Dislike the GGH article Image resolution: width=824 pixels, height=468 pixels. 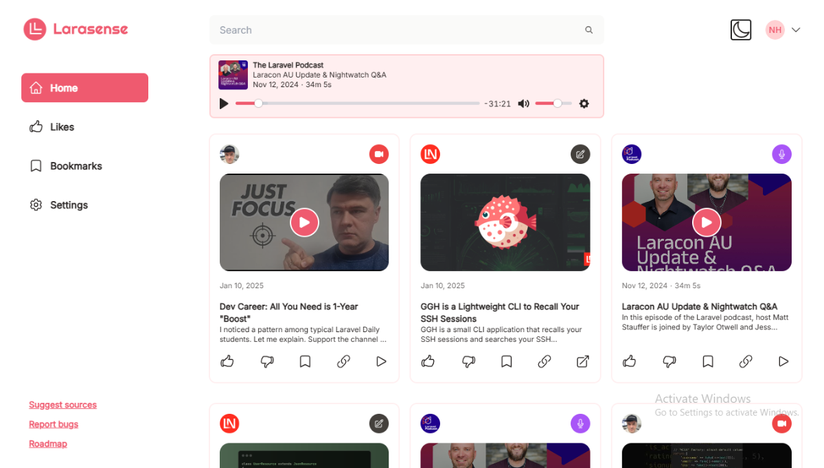tap(468, 361)
